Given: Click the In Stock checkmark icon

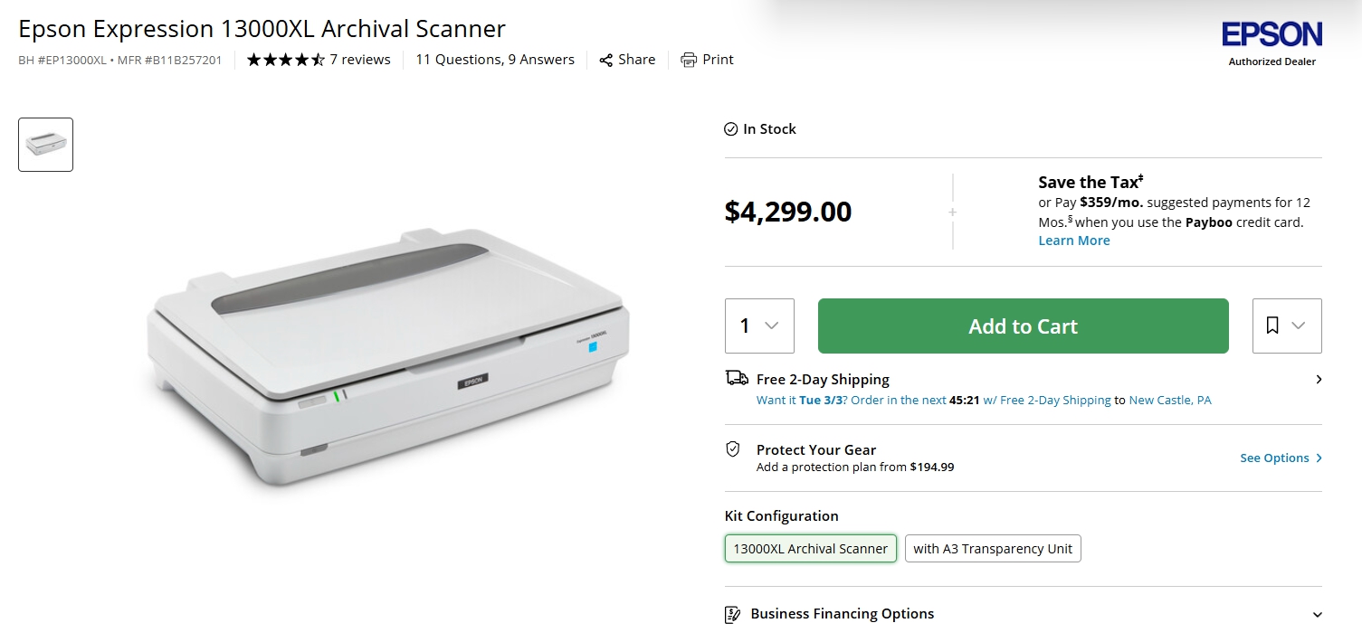Looking at the screenshot, I should (731, 129).
